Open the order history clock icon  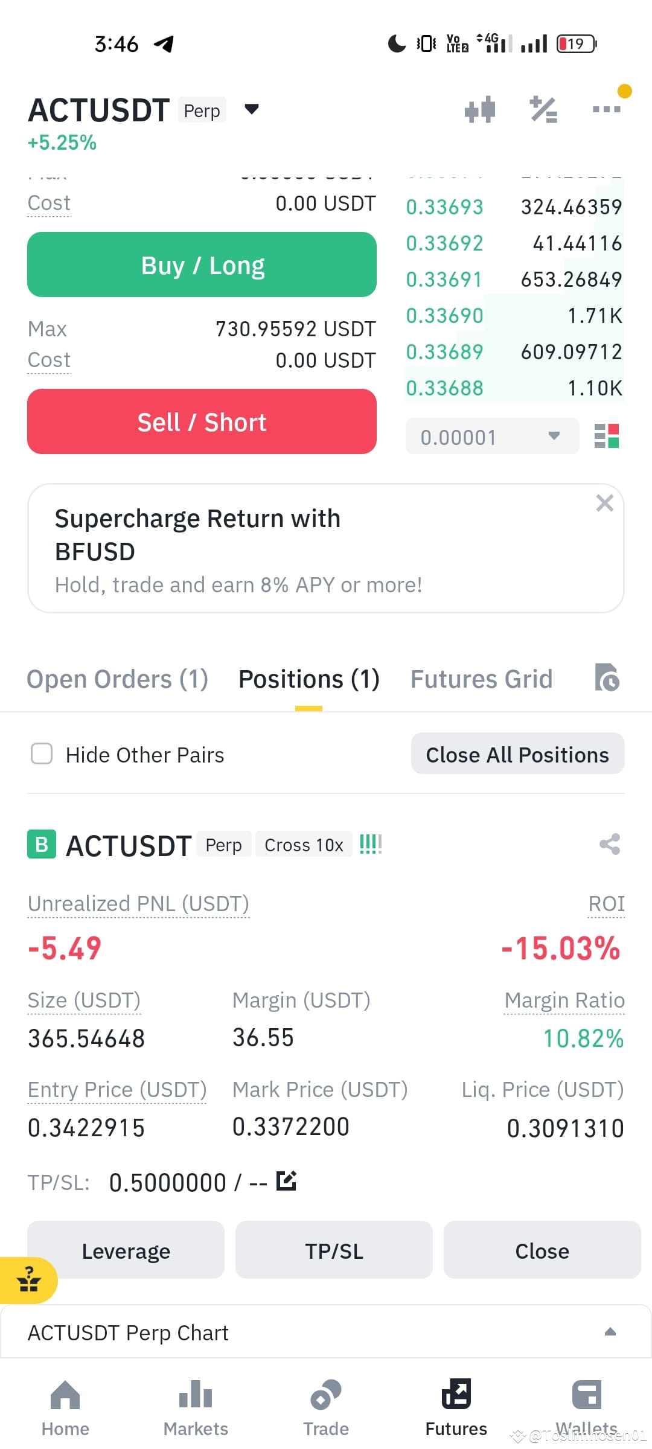(x=607, y=677)
